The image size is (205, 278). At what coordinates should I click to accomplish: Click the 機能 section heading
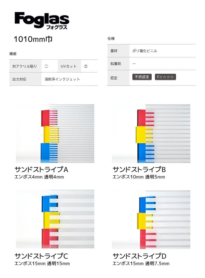(x=13, y=54)
